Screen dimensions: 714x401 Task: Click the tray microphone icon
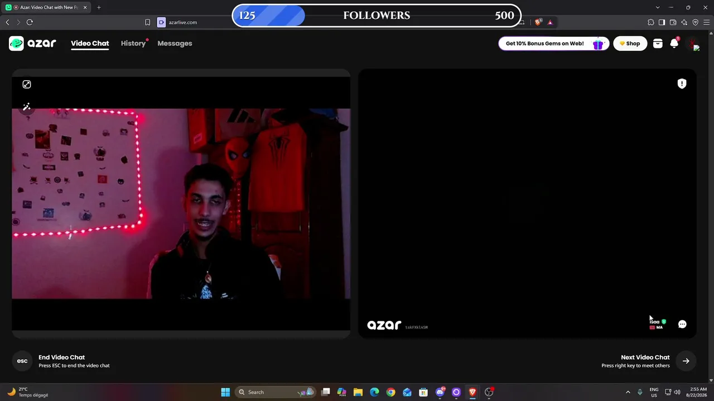tap(640, 392)
